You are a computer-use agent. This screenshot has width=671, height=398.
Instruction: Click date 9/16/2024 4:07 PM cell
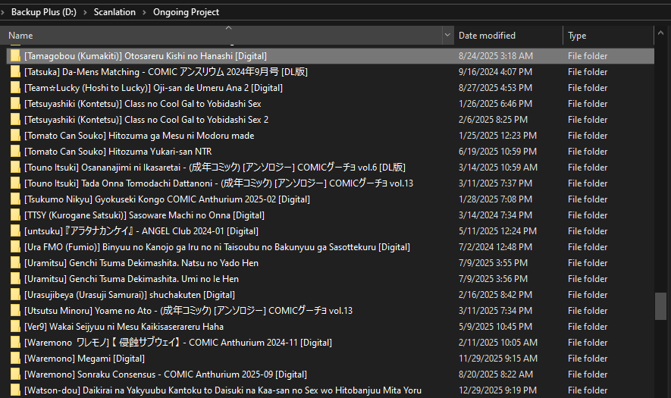496,71
